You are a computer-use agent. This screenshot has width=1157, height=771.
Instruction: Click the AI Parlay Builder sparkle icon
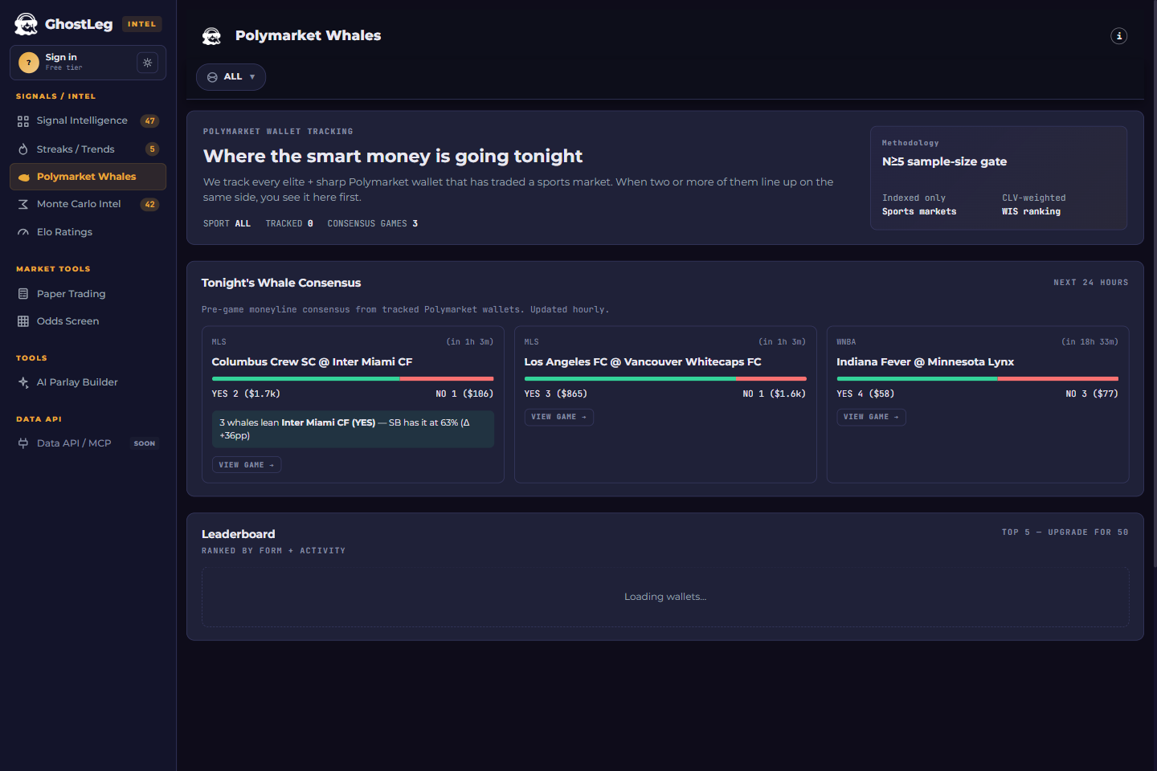coord(23,382)
